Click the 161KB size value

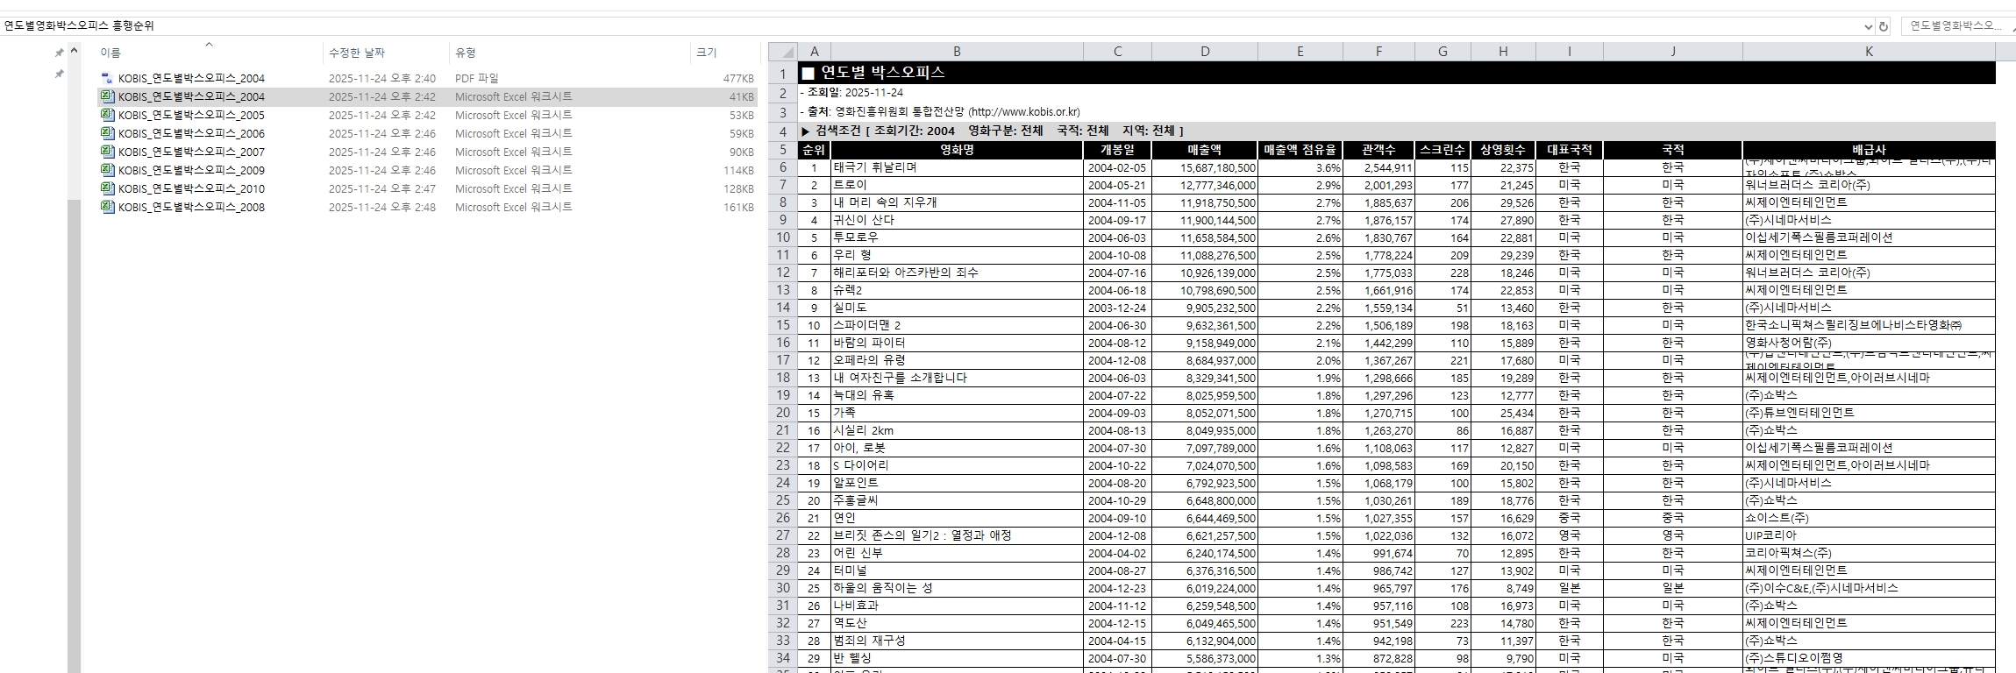[x=738, y=207]
